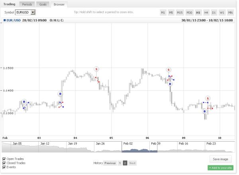
Task: Click the Save image button
Action: tap(220, 159)
